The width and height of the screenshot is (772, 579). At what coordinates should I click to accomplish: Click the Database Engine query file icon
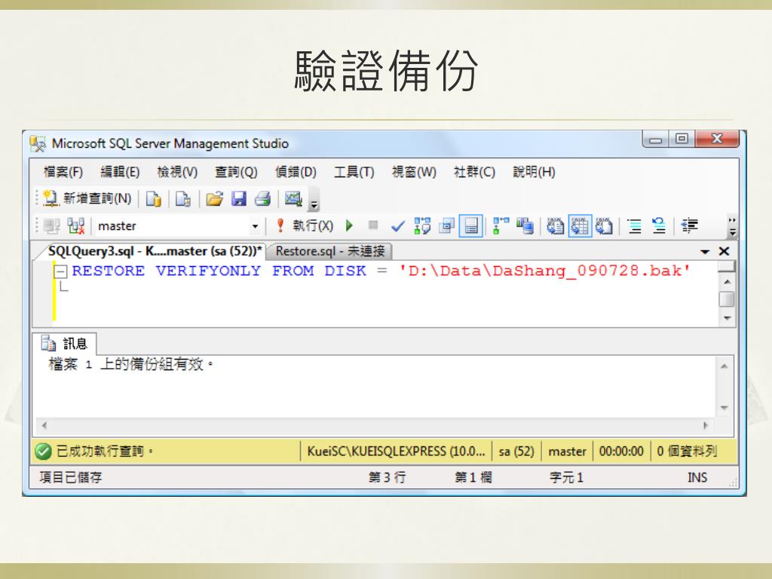[x=153, y=199]
